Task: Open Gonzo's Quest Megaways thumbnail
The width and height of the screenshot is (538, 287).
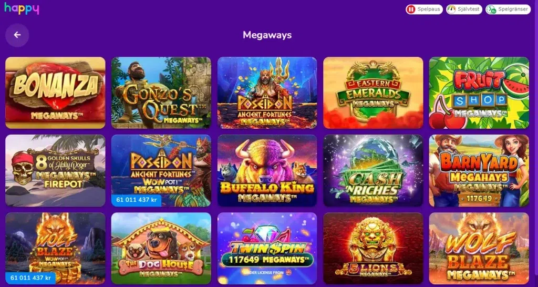Action: [161, 93]
